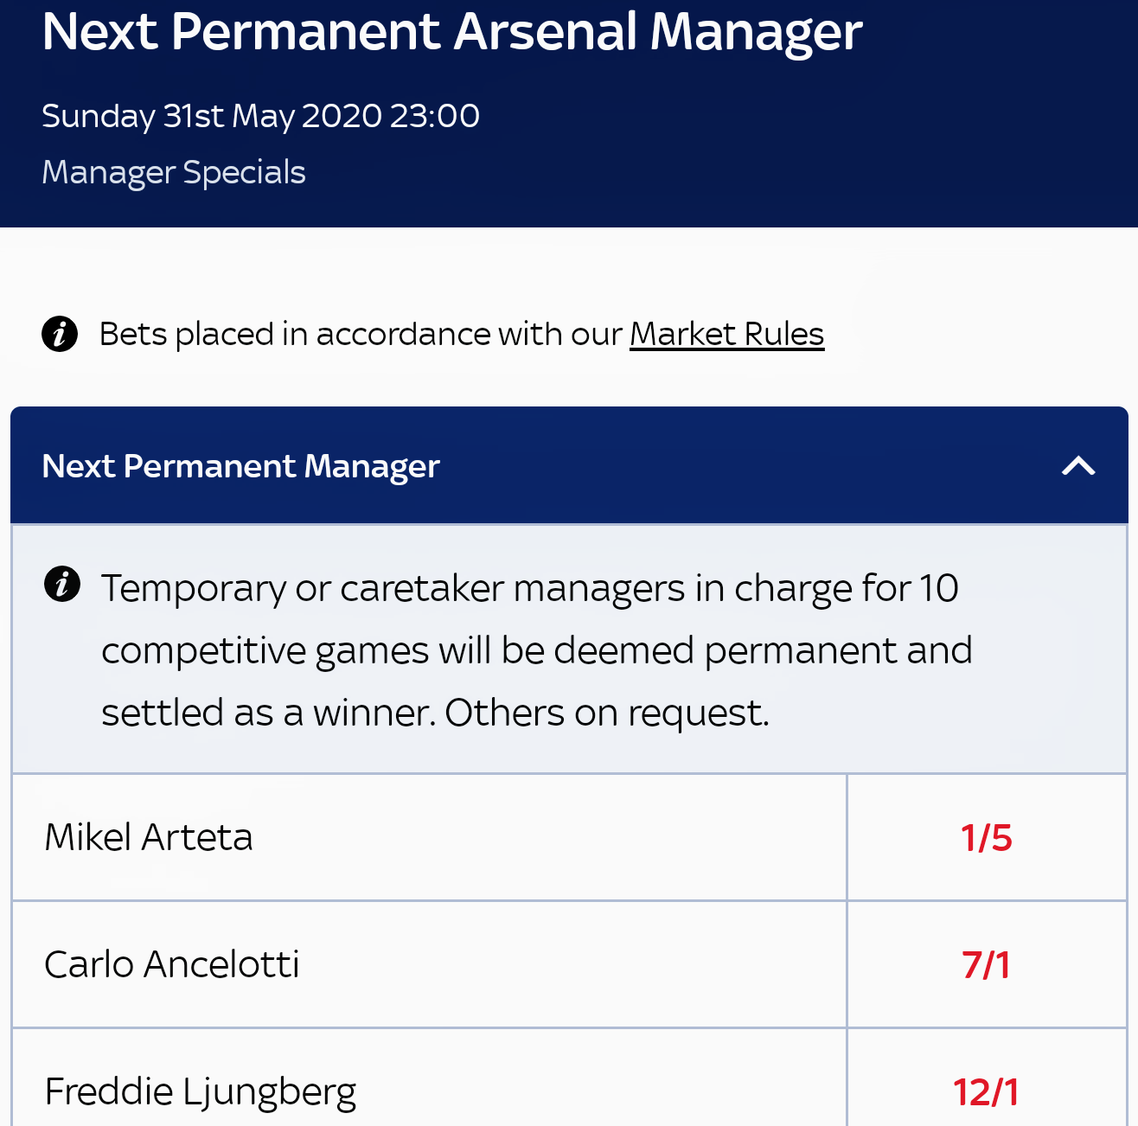Open the Manager Specials category label
The height and width of the screenshot is (1126, 1138).
click(x=174, y=172)
